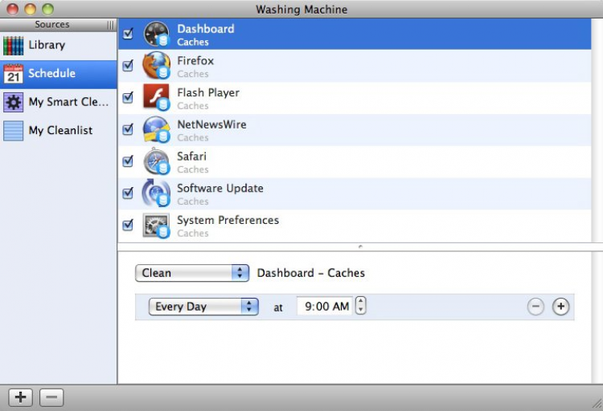603x411 pixels.
Task: Select the Flash Player row label
Action: pyautogui.click(x=208, y=92)
